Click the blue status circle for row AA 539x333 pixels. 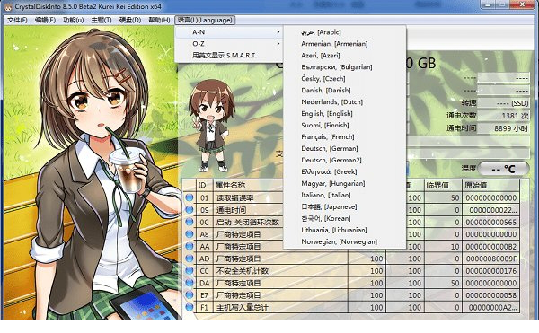click(x=189, y=247)
